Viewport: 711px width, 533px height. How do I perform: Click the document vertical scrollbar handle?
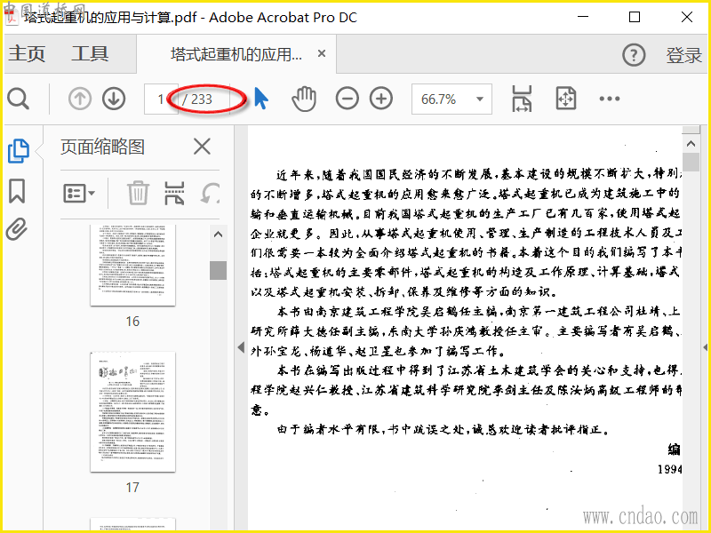click(x=691, y=162)
